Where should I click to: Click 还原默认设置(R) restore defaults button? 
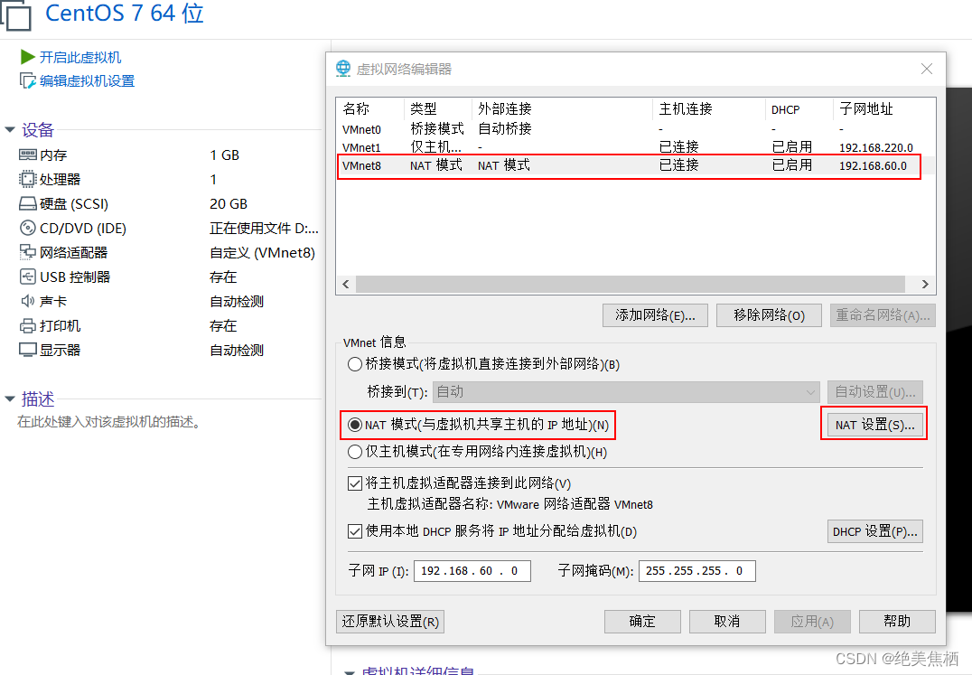click(x=390, y=621)
